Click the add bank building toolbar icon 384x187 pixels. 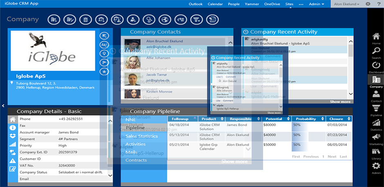click(101, 20)
